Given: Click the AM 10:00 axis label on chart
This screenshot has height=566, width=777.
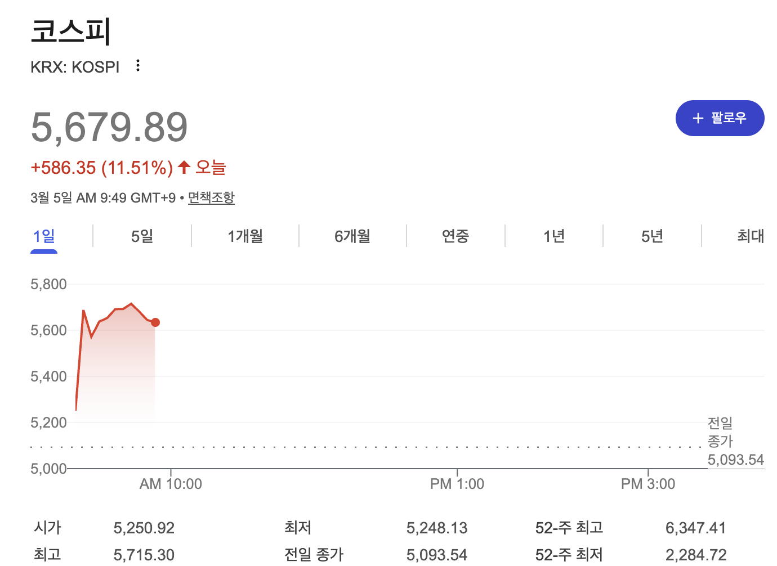Looking at the screenshot, I should click(x=171, y=483).
